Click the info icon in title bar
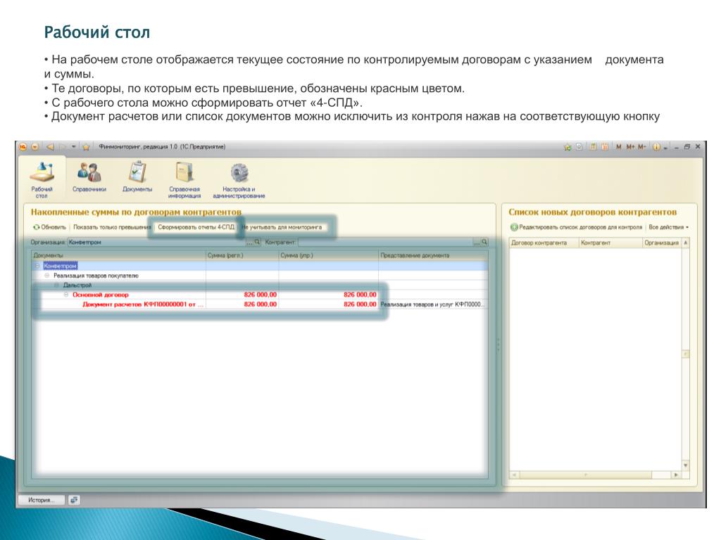721x540 pixels. (x=656, y=146)
